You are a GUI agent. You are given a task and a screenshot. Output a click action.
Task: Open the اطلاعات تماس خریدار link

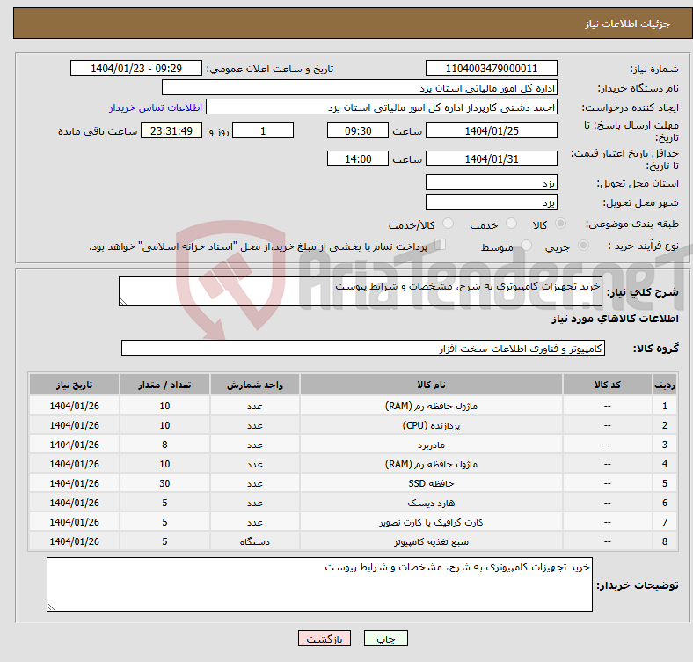click(x=156, y=107)
